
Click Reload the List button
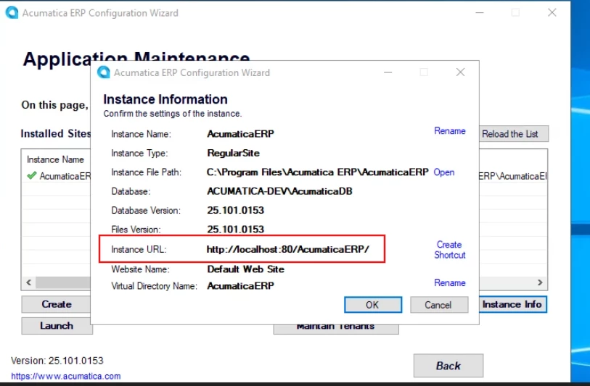click(x=514, y=134)
